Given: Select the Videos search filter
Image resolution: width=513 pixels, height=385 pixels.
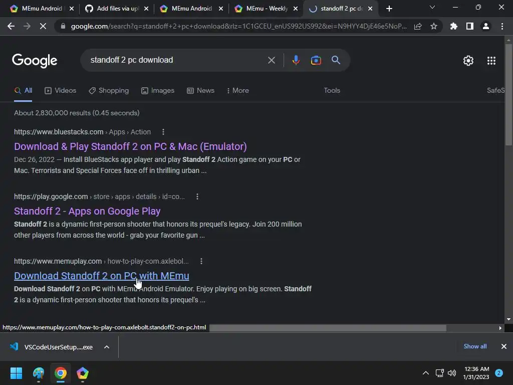Looking at the screenshot, I should click(60, 91).
